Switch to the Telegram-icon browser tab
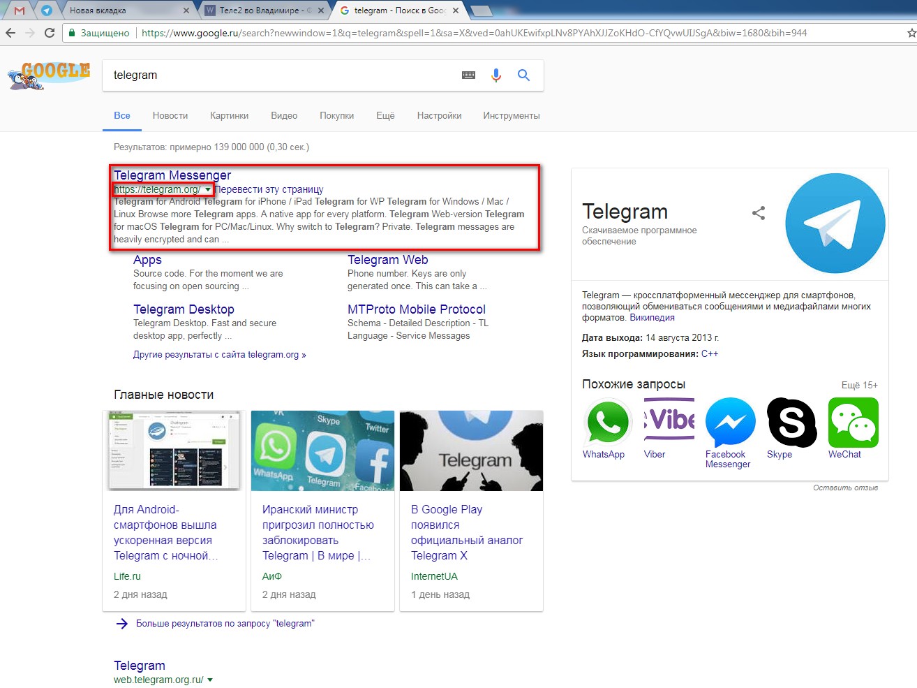This screenshot has width=917, height=688. (x=47, y=10)
